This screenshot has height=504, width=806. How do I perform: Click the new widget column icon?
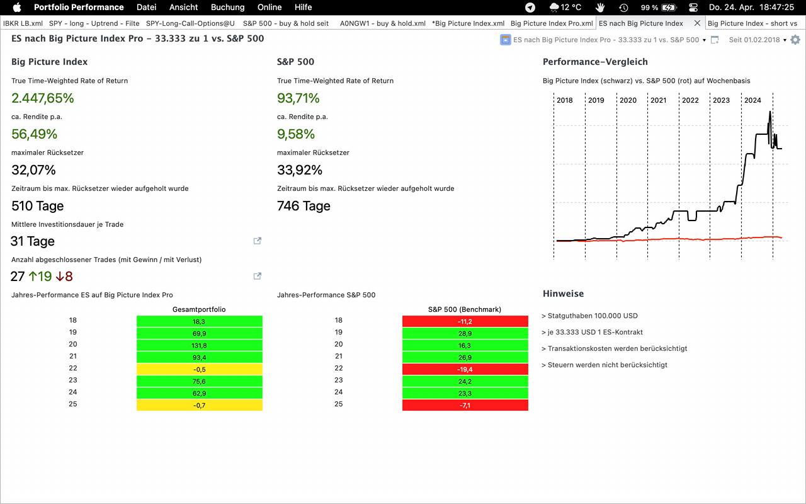(715, 40)
